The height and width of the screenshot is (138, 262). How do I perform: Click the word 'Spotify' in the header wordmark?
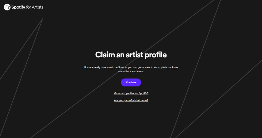coord(18,7)
